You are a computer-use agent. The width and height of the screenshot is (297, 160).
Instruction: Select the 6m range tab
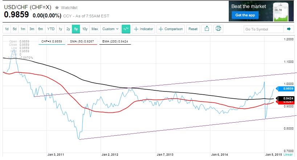40,29
